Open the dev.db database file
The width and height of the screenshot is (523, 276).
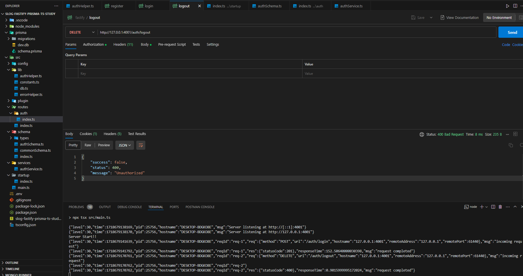23,45
